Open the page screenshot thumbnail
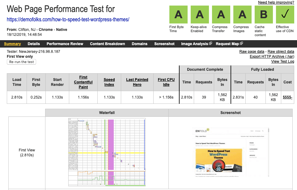 pos(230,152)
